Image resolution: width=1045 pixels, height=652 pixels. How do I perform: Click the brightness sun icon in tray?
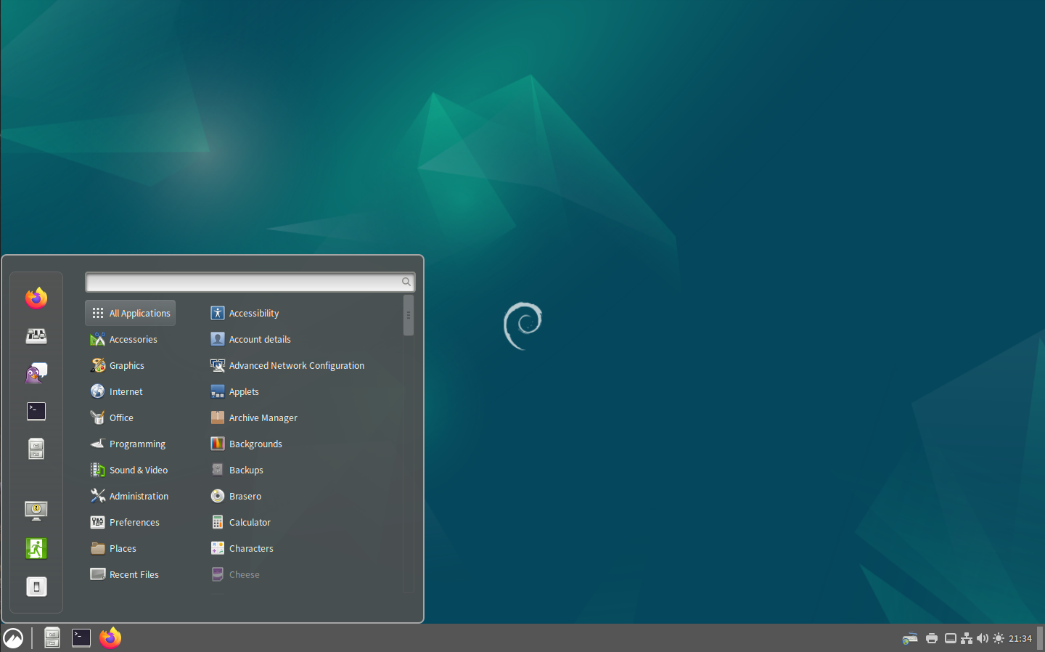point(999,638)
